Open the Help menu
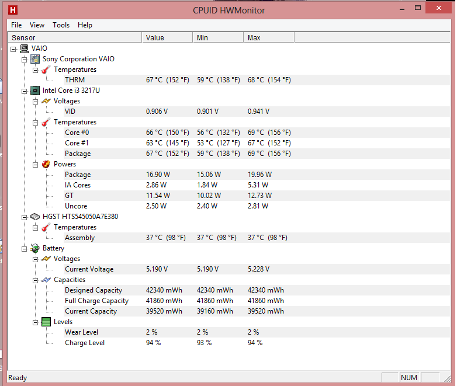The height and width of the screenshot is (386, 457). pos(85,25)
